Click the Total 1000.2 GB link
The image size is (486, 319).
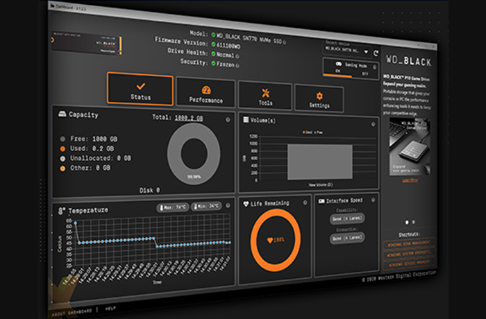(189, 118)
